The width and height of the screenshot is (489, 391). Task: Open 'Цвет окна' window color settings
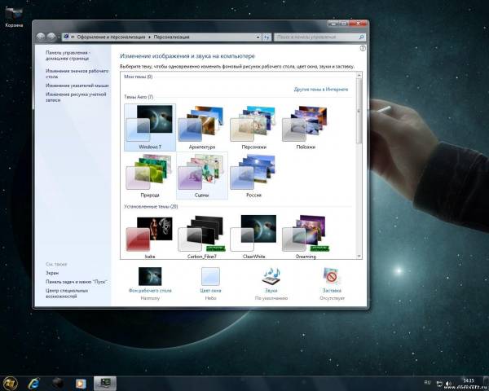pos(210,283)
